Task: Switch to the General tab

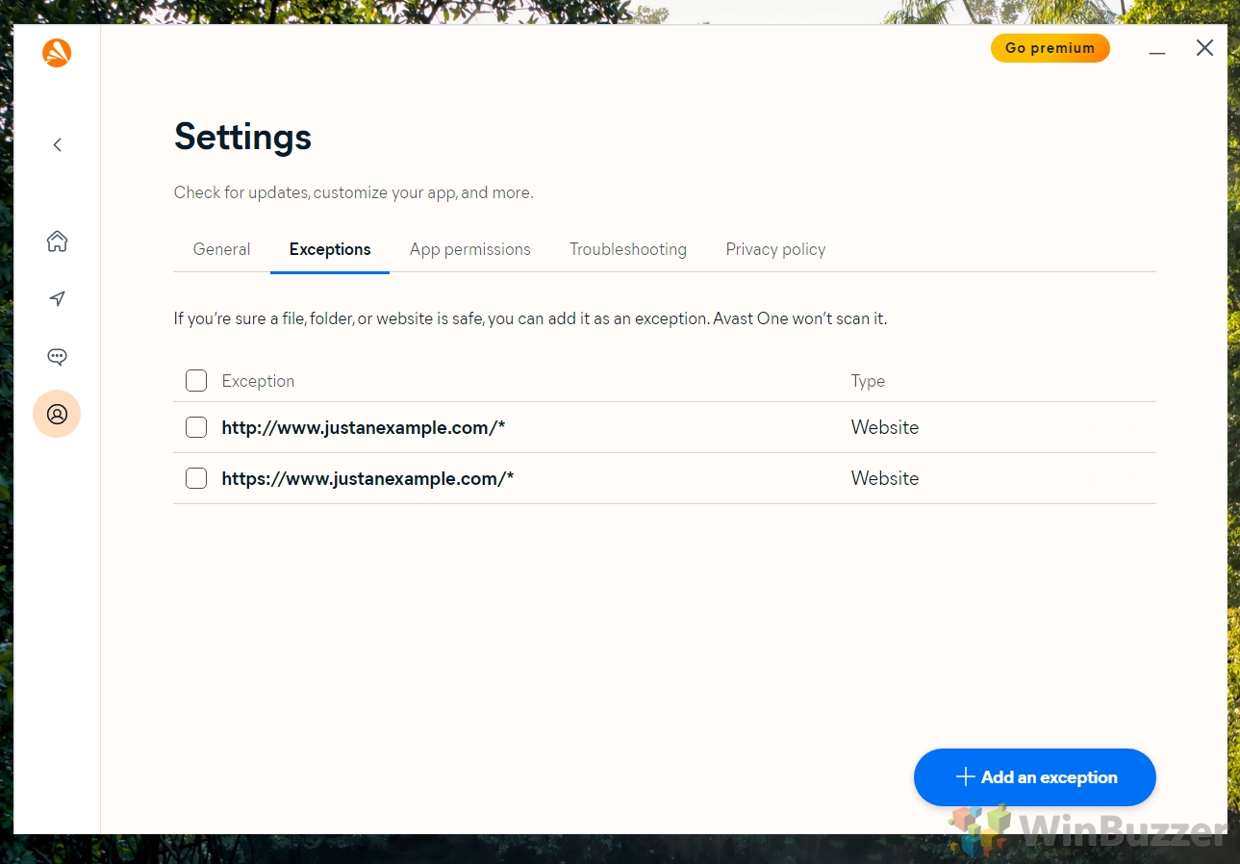Action: click(221, 249)
